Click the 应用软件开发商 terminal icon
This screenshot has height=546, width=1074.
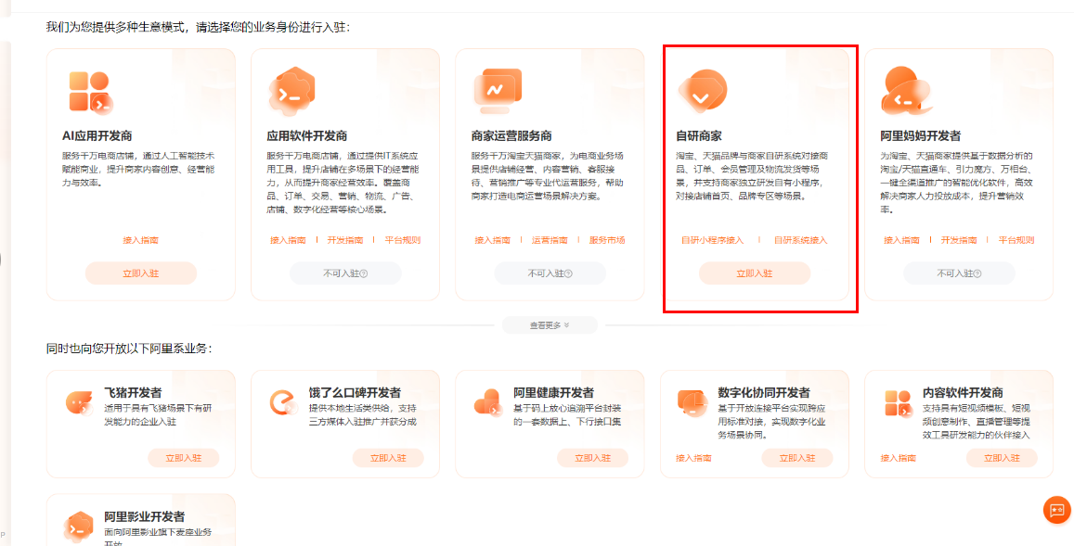(x=292, y=91)
